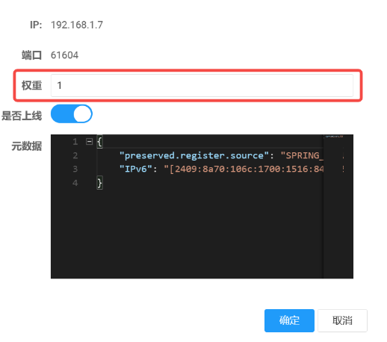The width and height of the screenshot is (387, 342).
Task: Place cursor on the "SPRING_ value text
Action: [302, 155]
